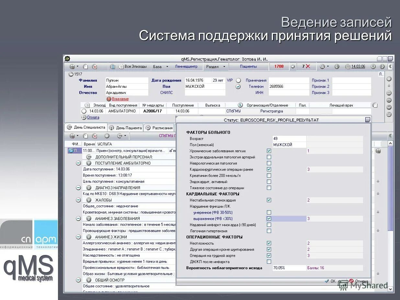Toggle Хронические заболевания легких checkbox
This screenshot has height=300, width=400.
click(269, 151)
